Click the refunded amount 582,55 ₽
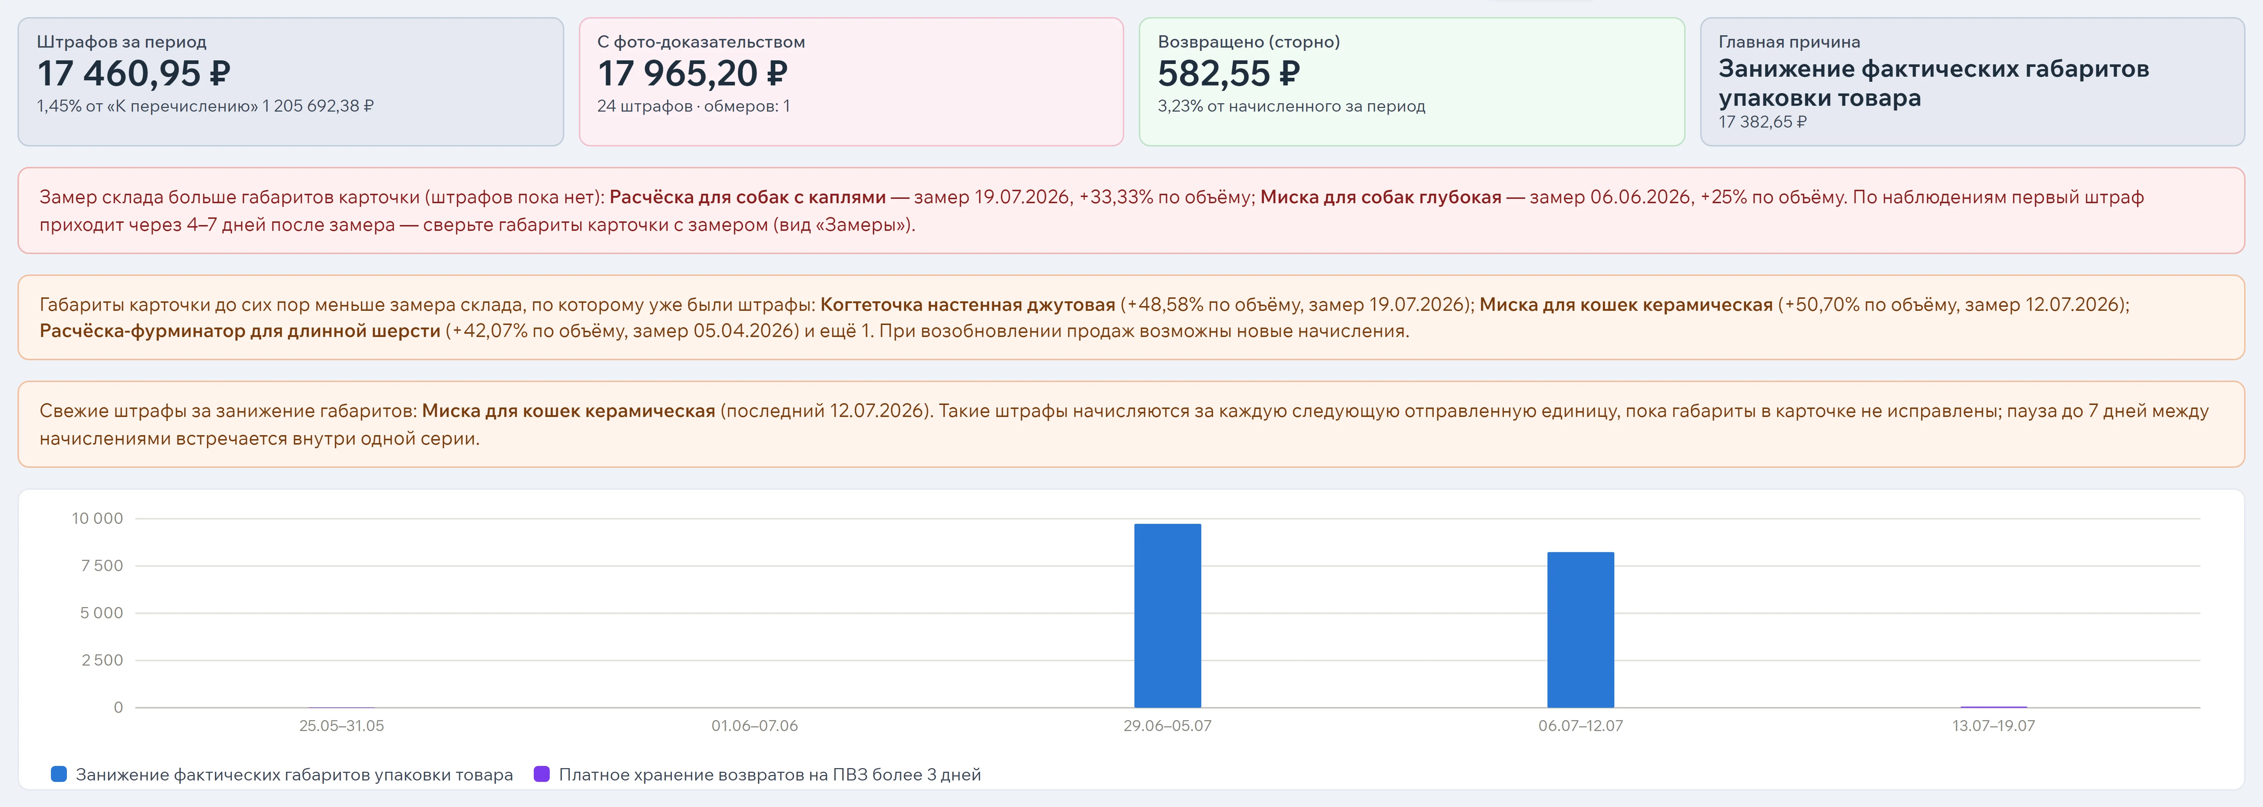Image resolution: width=2263 pixels, height=807 pixels. point(1228,73)
